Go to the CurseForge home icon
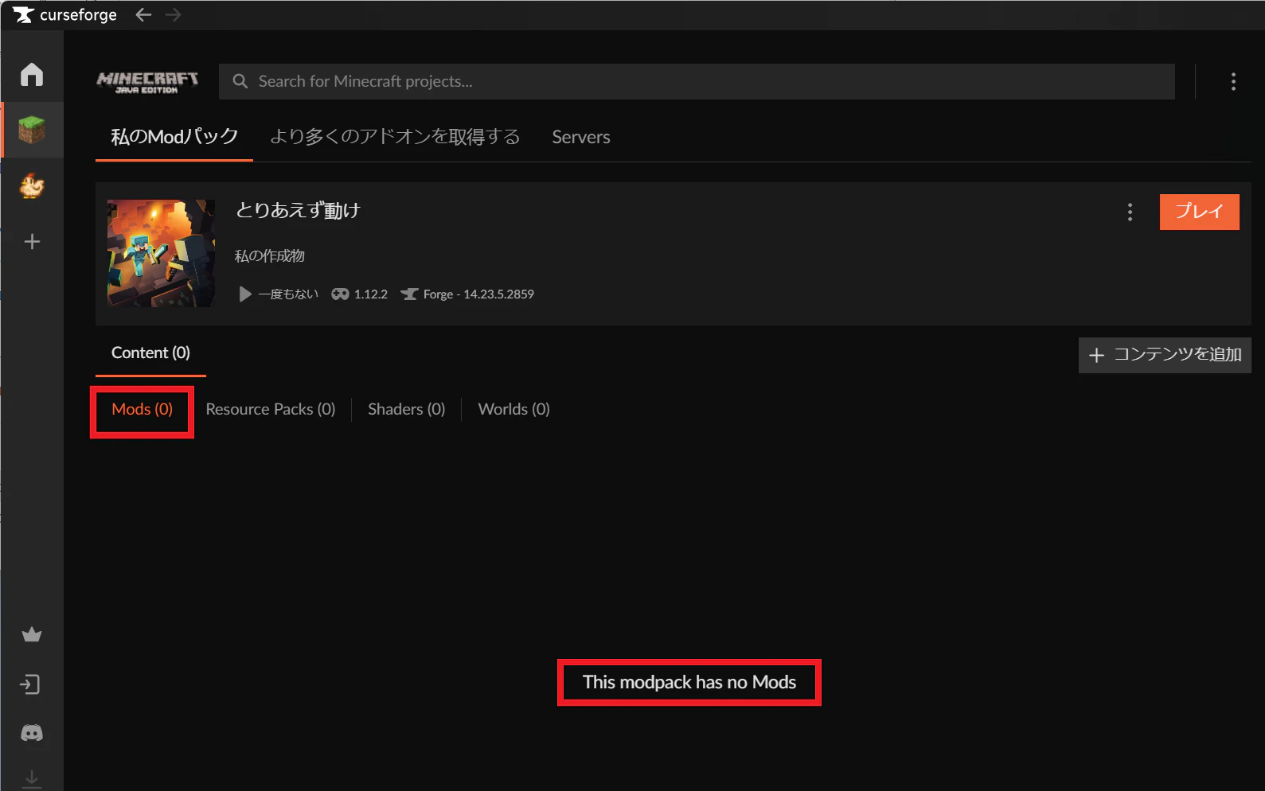 (x=32, y=74)
